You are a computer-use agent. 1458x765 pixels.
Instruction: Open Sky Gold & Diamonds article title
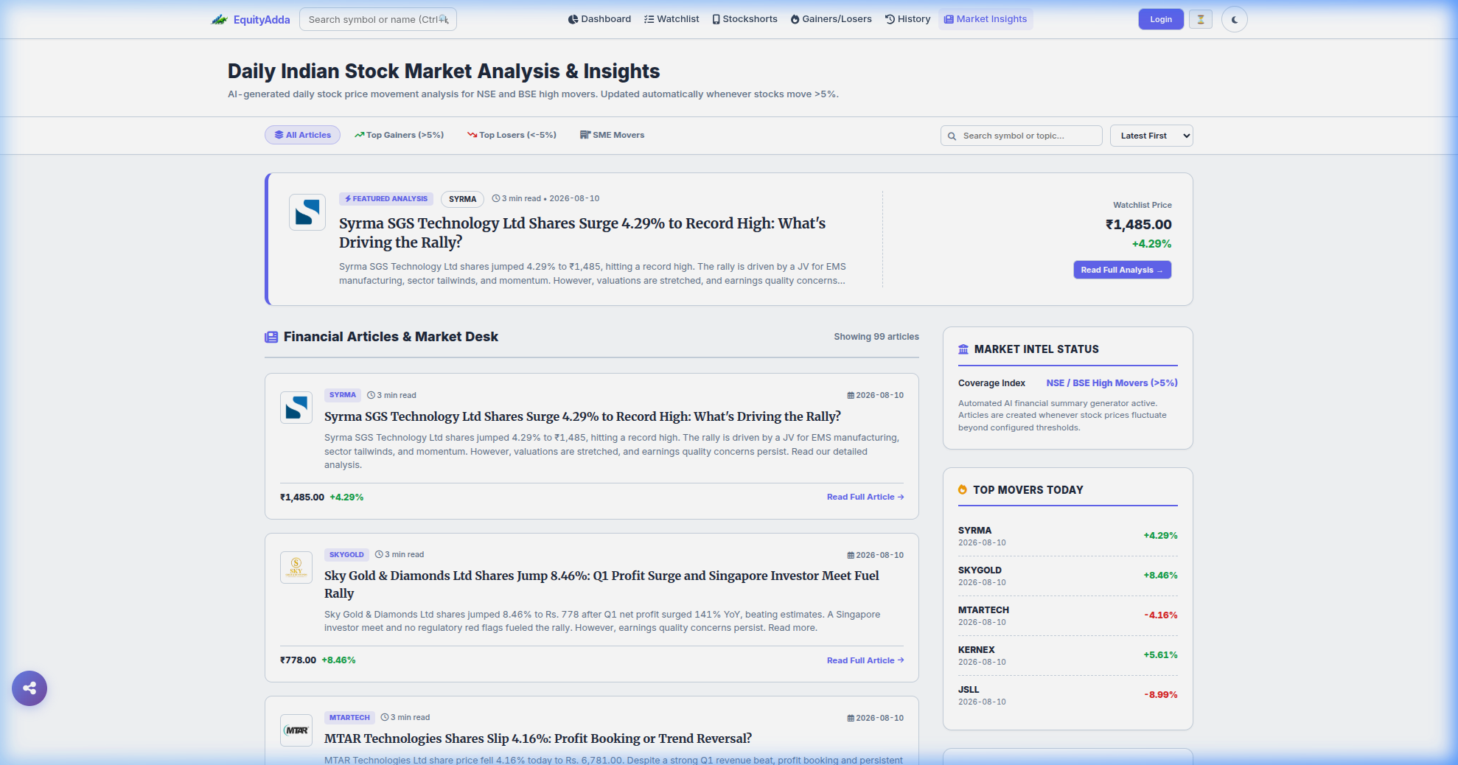[x=601, y=584]
